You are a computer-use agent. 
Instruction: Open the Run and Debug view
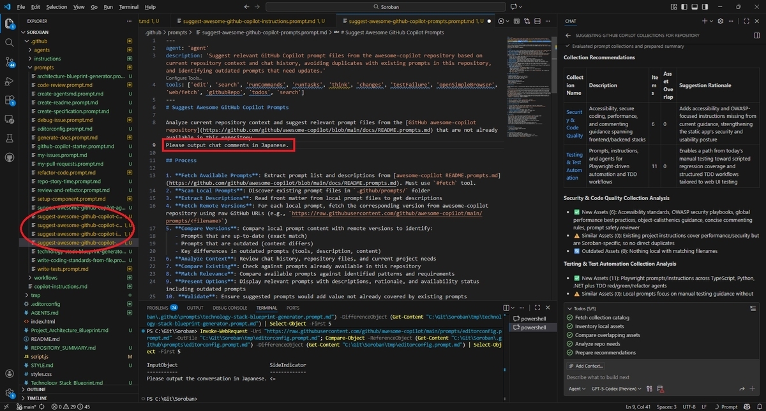(x=10, y=81)
